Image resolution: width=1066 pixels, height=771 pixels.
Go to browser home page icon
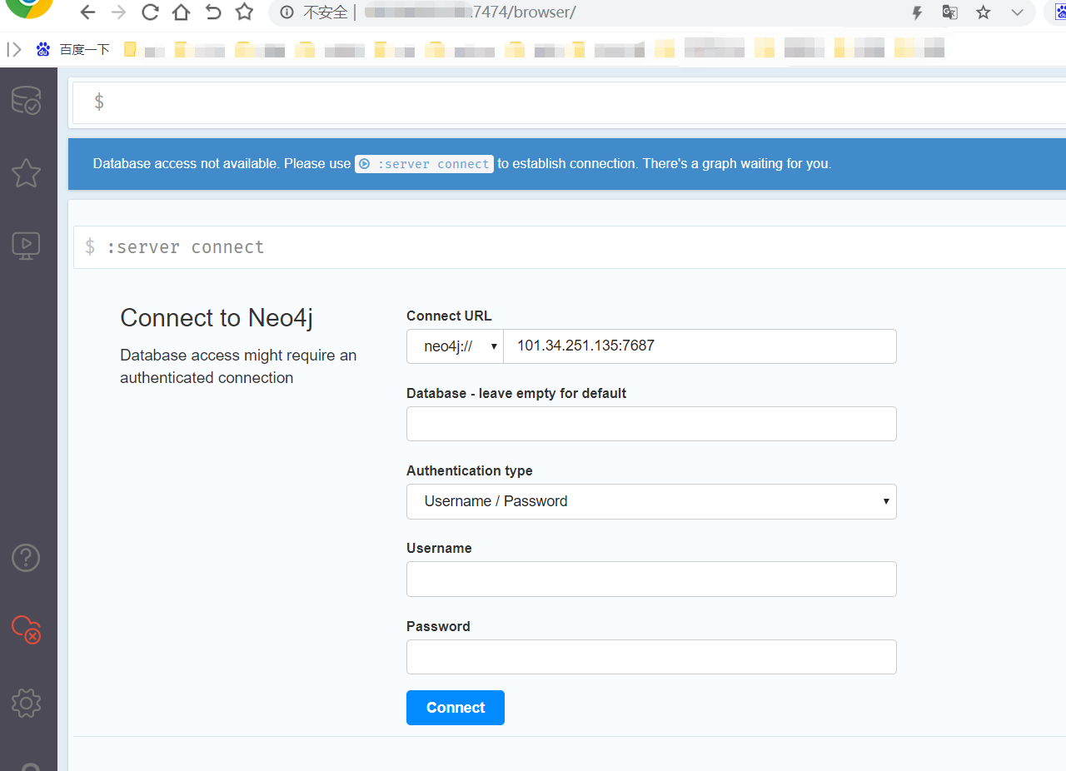(x=181, y=12)
